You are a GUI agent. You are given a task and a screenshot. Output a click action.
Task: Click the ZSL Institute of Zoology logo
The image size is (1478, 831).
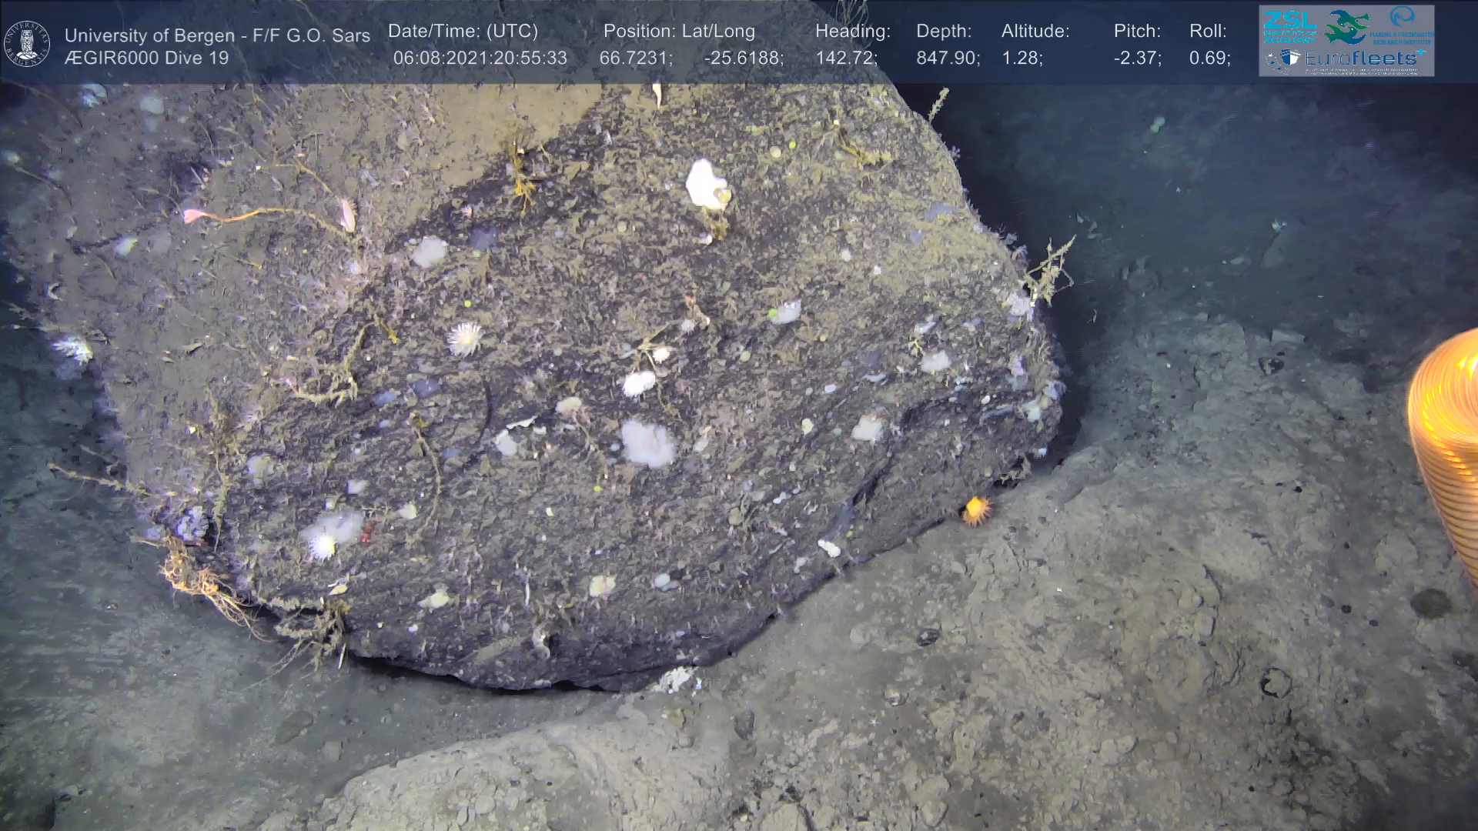(x=1289, y=27)
